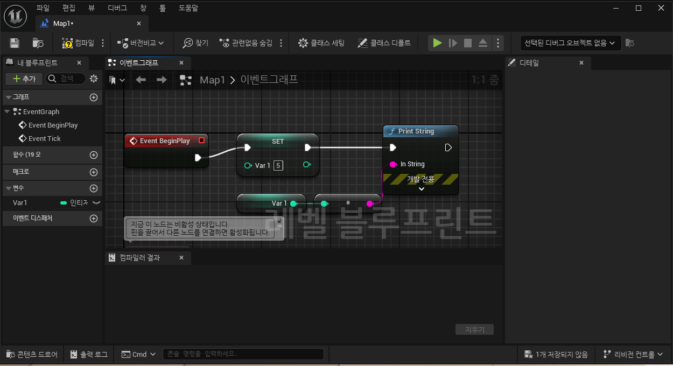Open the 창 menu
673x366 pixels.
143,8
